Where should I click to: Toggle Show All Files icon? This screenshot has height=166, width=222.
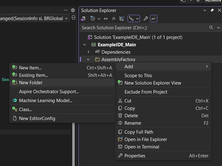click(122, 19)
